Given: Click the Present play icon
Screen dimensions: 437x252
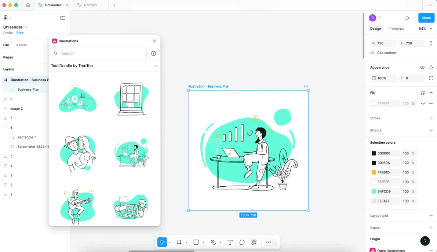Looking at the screenshot, I should (x=407, y=18).
